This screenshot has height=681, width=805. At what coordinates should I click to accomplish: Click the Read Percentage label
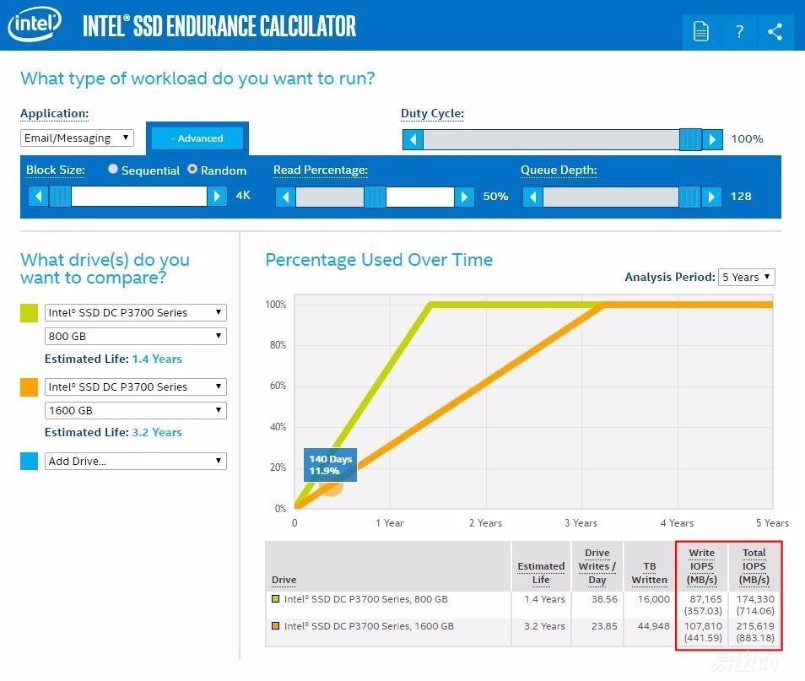click(x=321, y=170)
